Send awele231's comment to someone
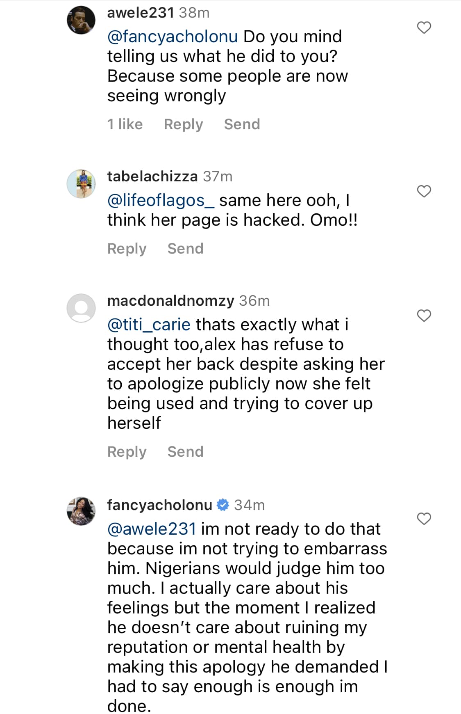Image resolution: width=461 pixels, height=714 pixels. click(242, 124)
